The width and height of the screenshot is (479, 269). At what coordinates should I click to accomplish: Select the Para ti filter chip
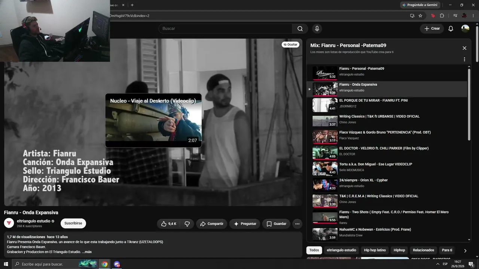coord(447,250)
